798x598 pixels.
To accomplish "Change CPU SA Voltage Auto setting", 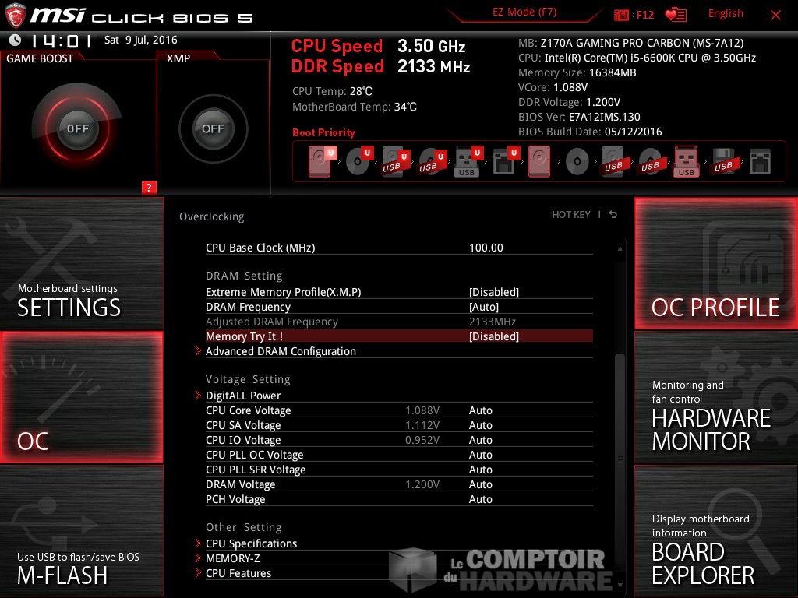I will tap(480, 425).
